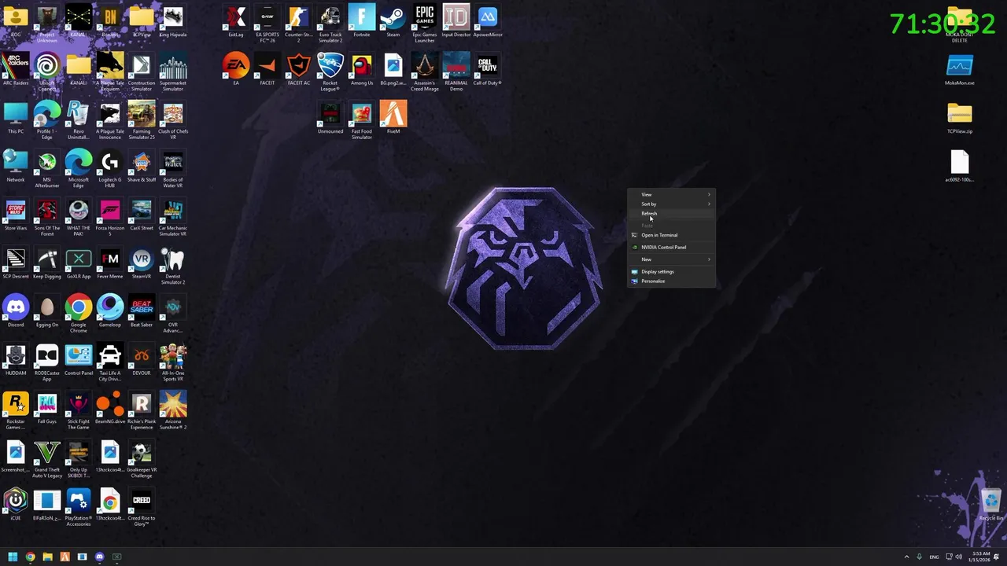Choose Personalize from the context menu
This screenshot has height=566, width=1007.
[x=672, y=281]
